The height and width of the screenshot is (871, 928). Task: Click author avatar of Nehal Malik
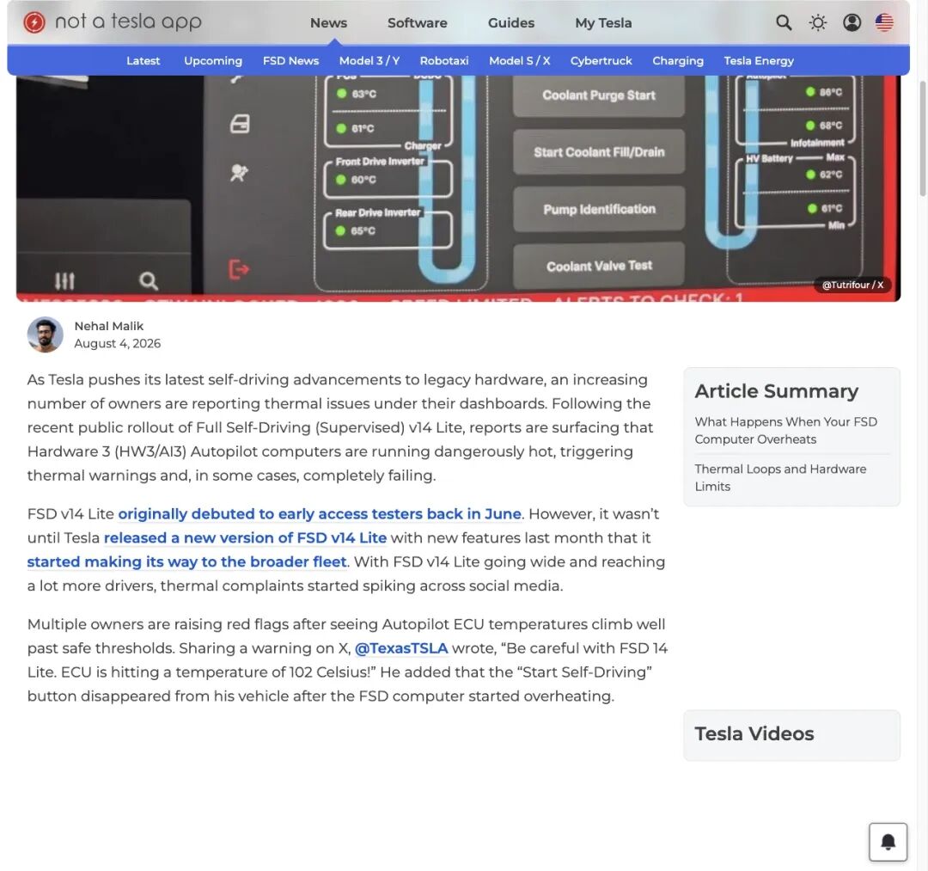click(x=45, y=334)
